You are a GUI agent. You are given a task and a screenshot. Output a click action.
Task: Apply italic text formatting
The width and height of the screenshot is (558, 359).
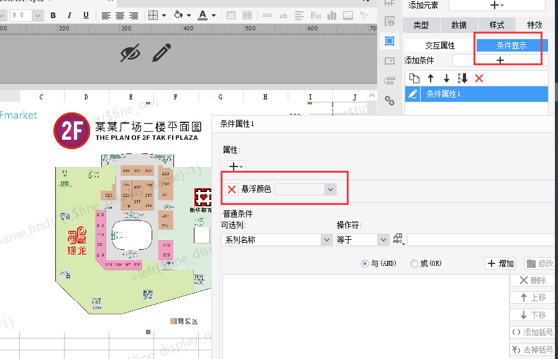tap(68, 16)
